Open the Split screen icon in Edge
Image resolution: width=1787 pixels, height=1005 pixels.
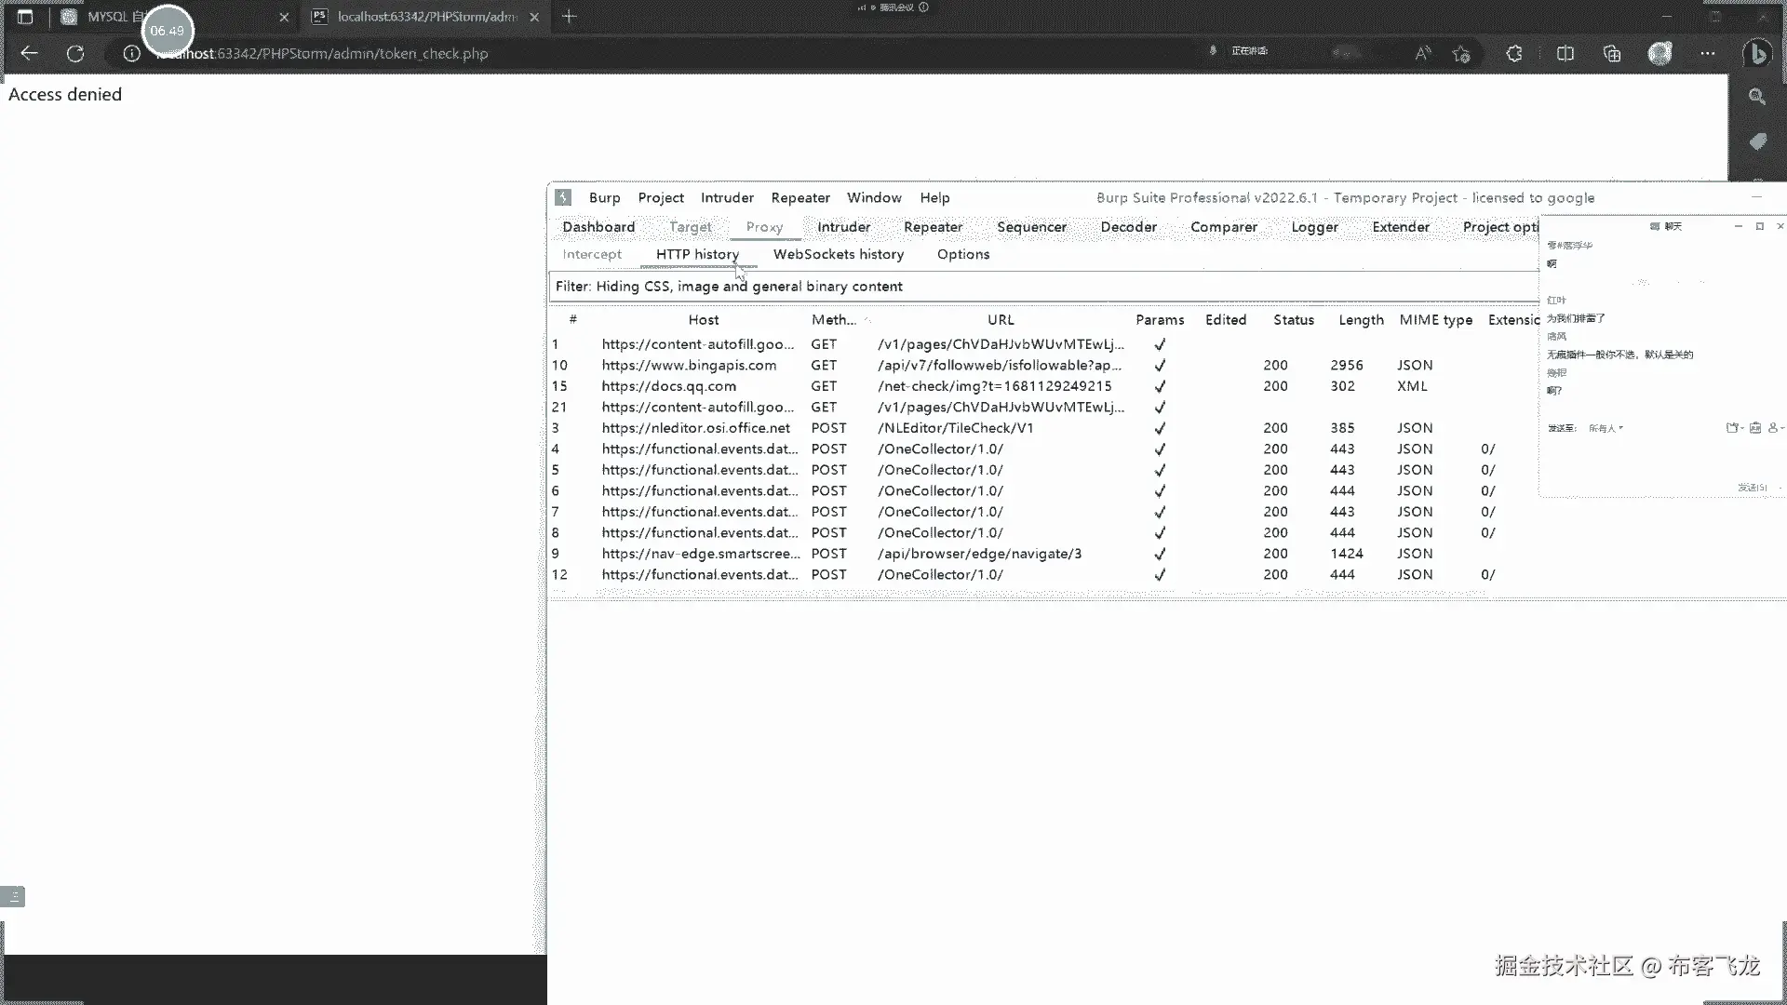(x=1565, y=54)
